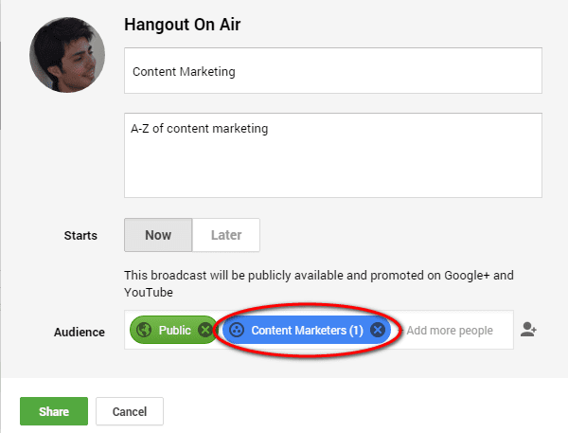Viewport: 568px width, 433px height.
Task: Remove the Content Marketers circle chip
Action: [x=378, y=331]
